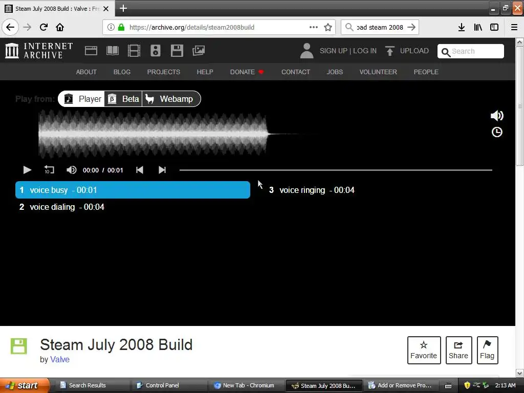The height and width of the screenshot is (393, 524).
Task: Open the Firefox hamburger menu
Action: (514, 27)
